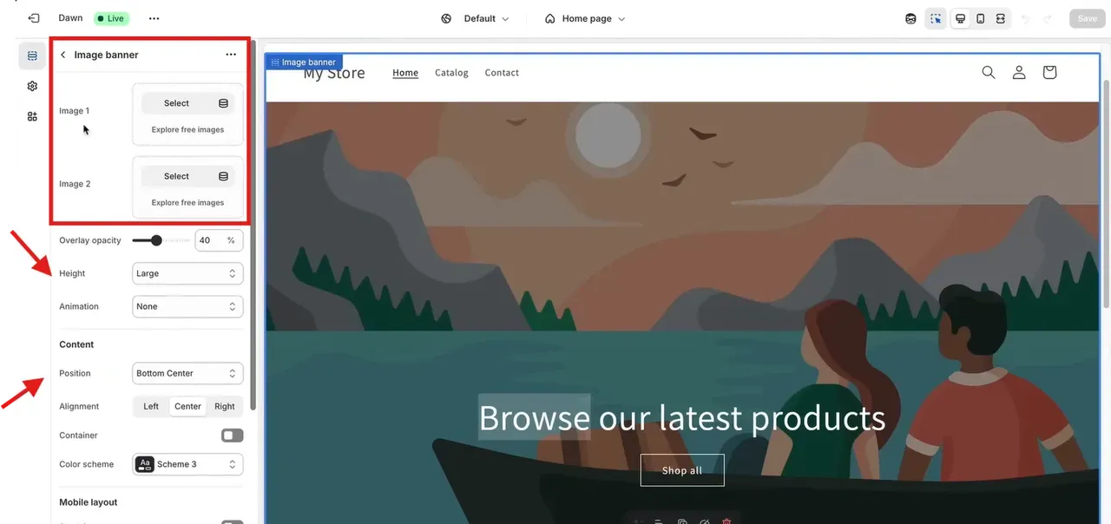Toggle the section inspector icon

coord(935,18)
